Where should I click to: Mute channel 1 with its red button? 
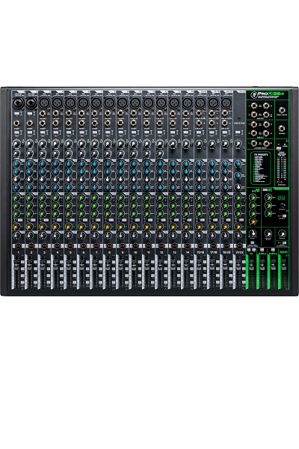[x=18, y=245]
